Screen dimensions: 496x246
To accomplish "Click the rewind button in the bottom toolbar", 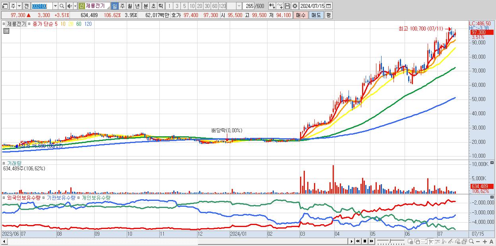I will click(x=358, y=241).
